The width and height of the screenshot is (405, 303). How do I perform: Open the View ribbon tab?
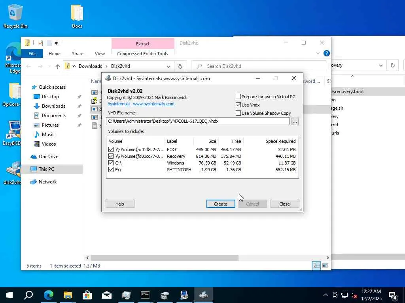(100, 54)
